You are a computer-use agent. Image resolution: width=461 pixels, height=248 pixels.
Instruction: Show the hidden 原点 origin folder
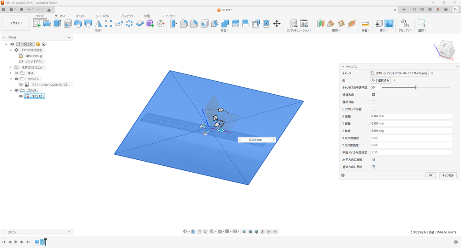(17, 73)
